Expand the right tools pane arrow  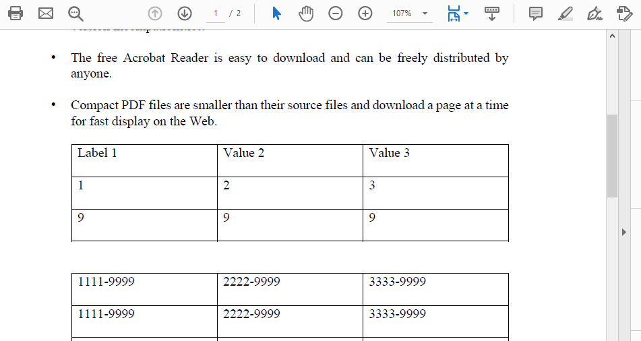(x=624, y=232)
